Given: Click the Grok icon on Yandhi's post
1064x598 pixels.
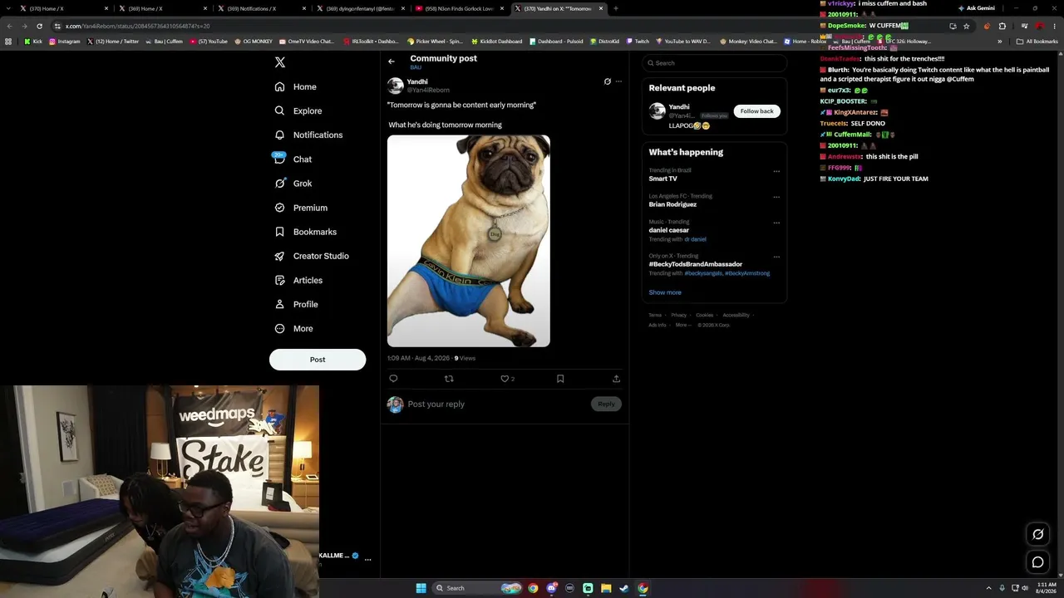Looking at the screenshot, I should pyautogui.click(x=608, y=81).
